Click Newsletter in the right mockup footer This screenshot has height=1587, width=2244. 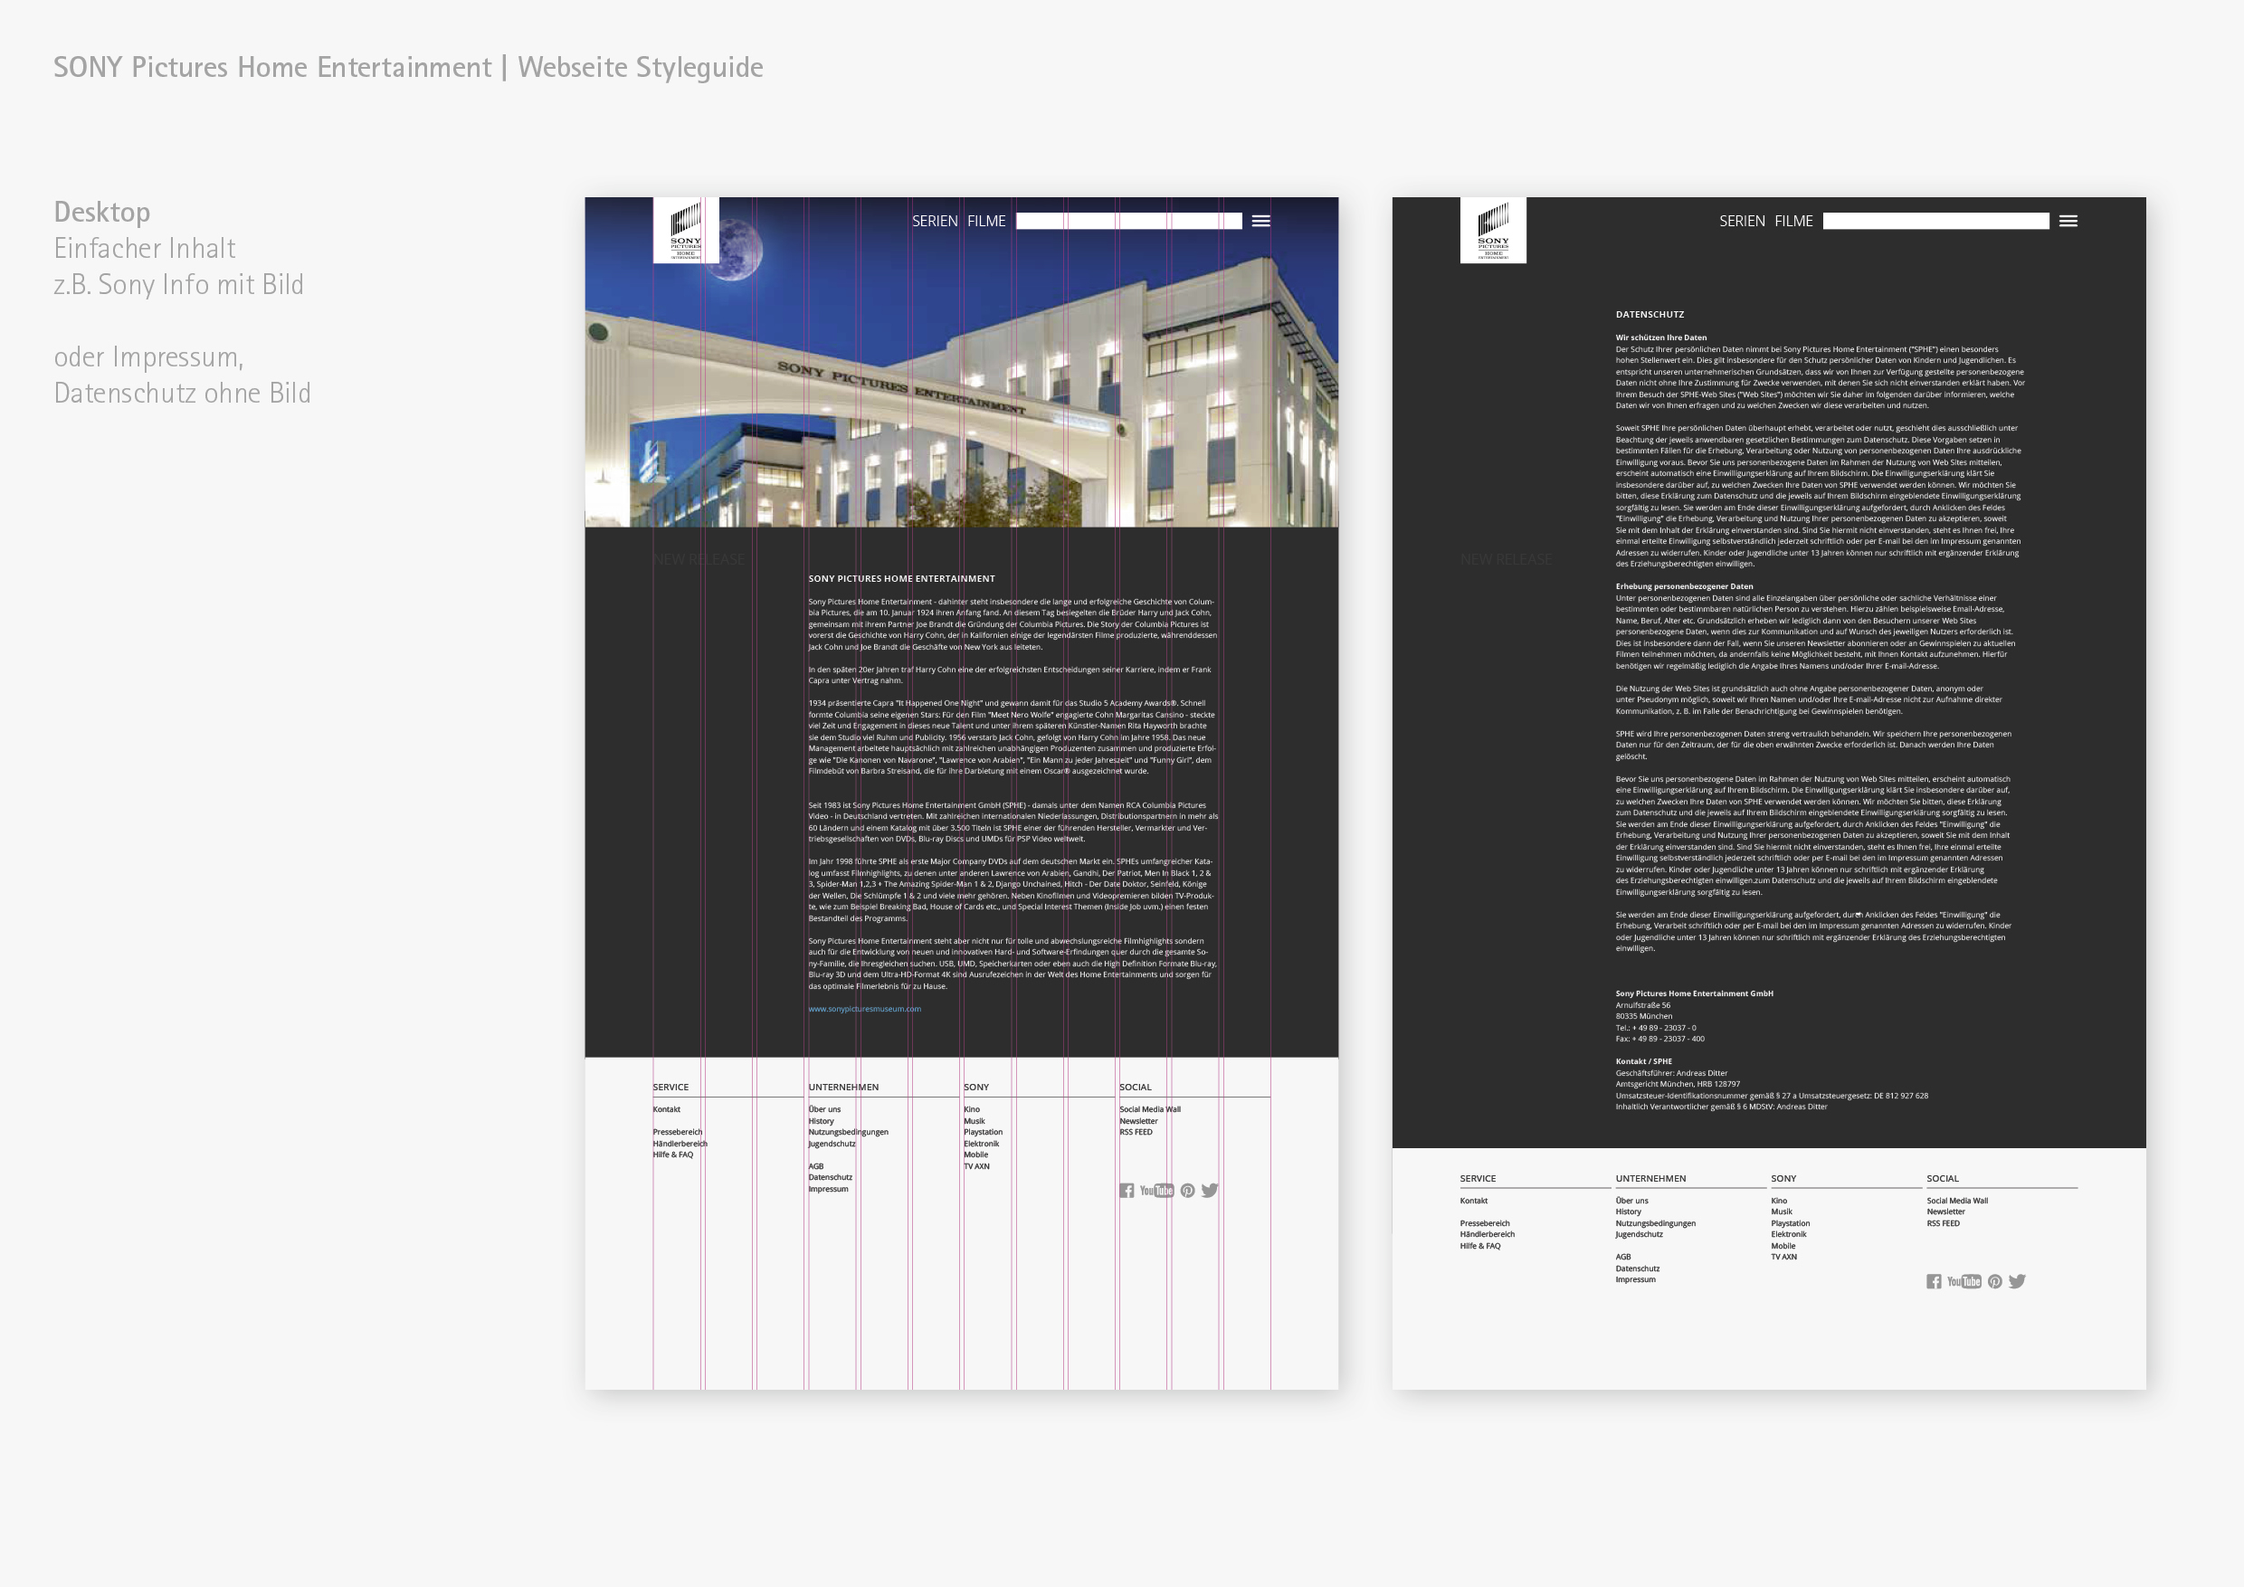[x=1946, y=1212]
